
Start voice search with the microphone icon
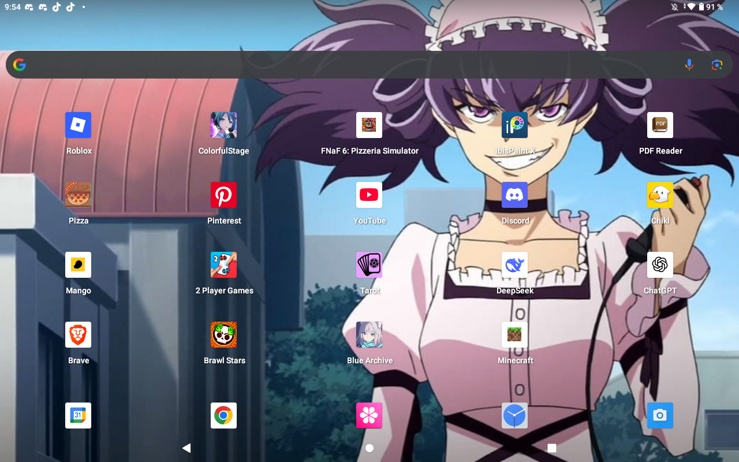tap(689, 65)
